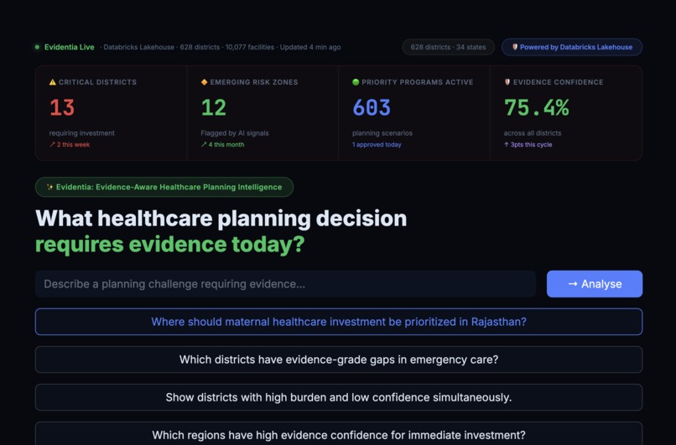The height and width of the screenshot is (445, 676).
Task: Select the Rajasthan maternal healthcare investment suggestion
Action: [339, 322]
